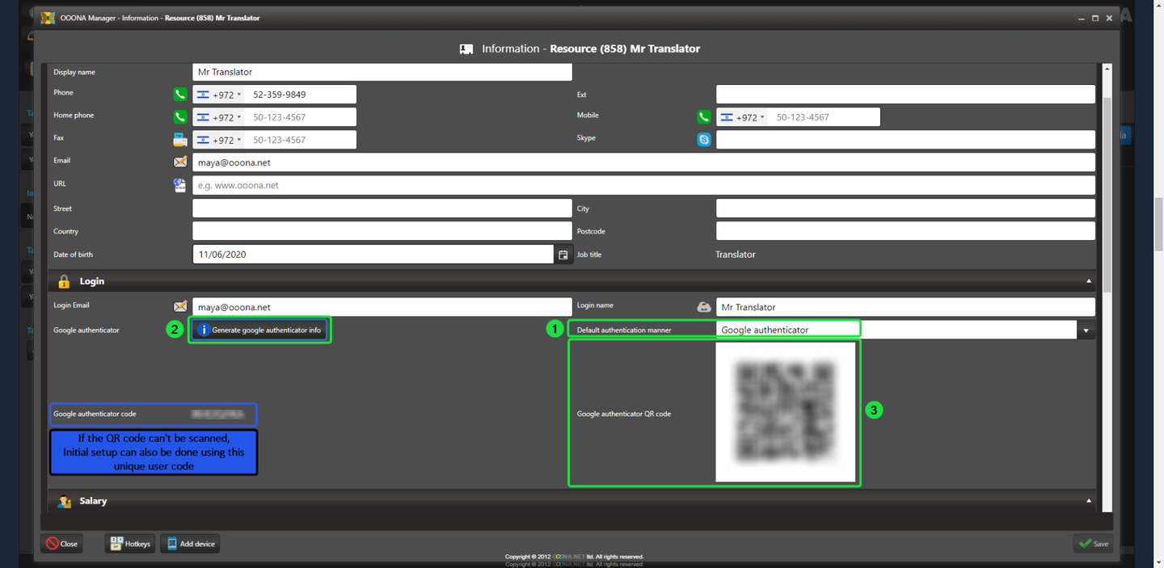Collapse the Salary section arrow
The image size is (1164, 568).
click(x=1088, y=501)
